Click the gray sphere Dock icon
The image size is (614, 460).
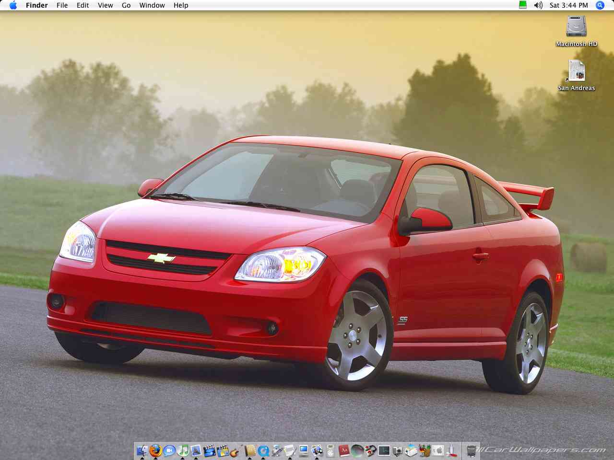point(357,450)
